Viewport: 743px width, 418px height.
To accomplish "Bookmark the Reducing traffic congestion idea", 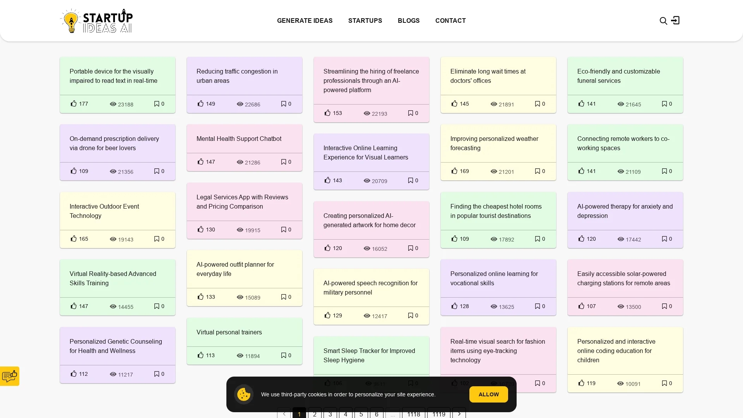I will pos(284,104).
